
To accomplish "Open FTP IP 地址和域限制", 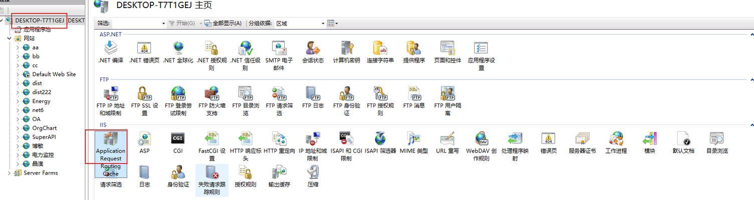I will pyautogui.click(x=111, y=100).
